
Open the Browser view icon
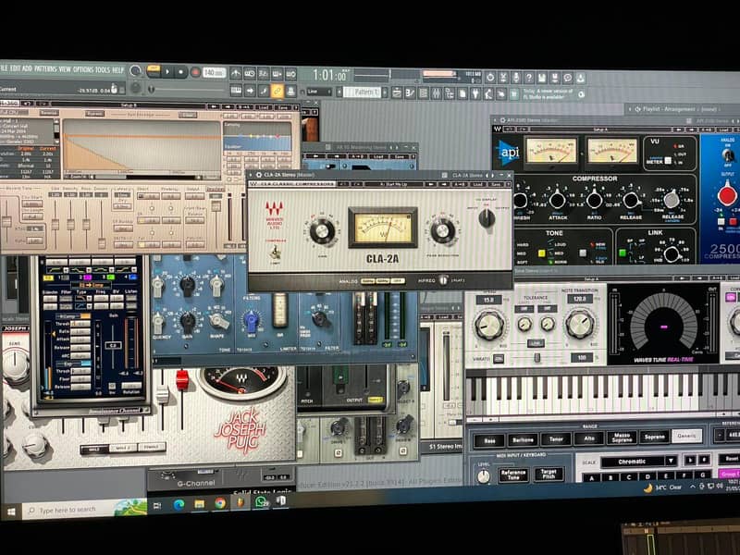tap(450, 93)
